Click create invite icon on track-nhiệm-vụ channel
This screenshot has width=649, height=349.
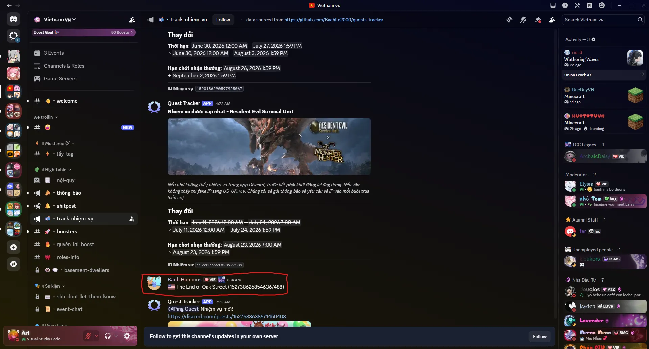pyautogui.click(x=132, y=219)
